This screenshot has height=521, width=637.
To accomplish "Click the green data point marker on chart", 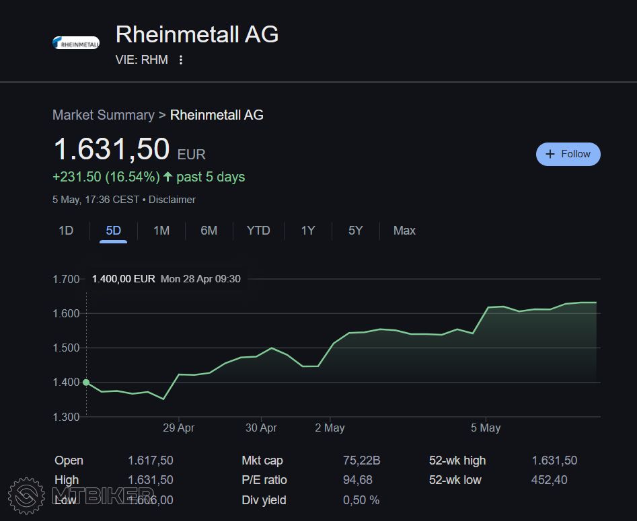I will click(x=86, y=382).
